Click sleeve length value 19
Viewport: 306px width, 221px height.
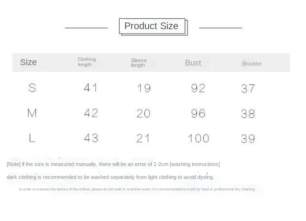[144, 88]
